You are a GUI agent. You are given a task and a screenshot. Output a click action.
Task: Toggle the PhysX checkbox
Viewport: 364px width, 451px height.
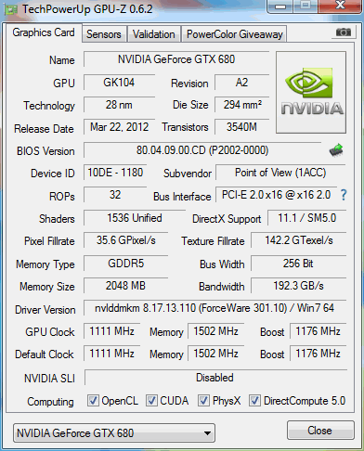203,400
